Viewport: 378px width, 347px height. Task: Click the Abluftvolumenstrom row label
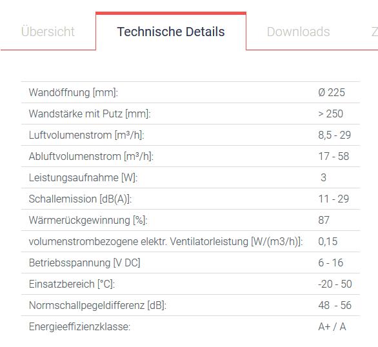(x=91, y=156)
